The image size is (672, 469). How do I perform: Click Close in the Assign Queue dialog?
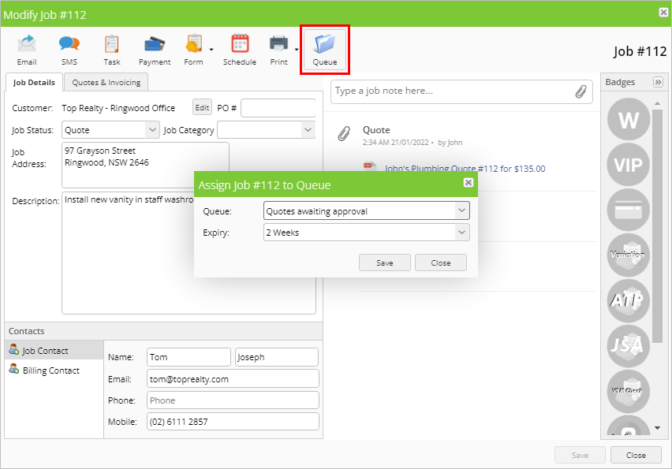point(441,262)
